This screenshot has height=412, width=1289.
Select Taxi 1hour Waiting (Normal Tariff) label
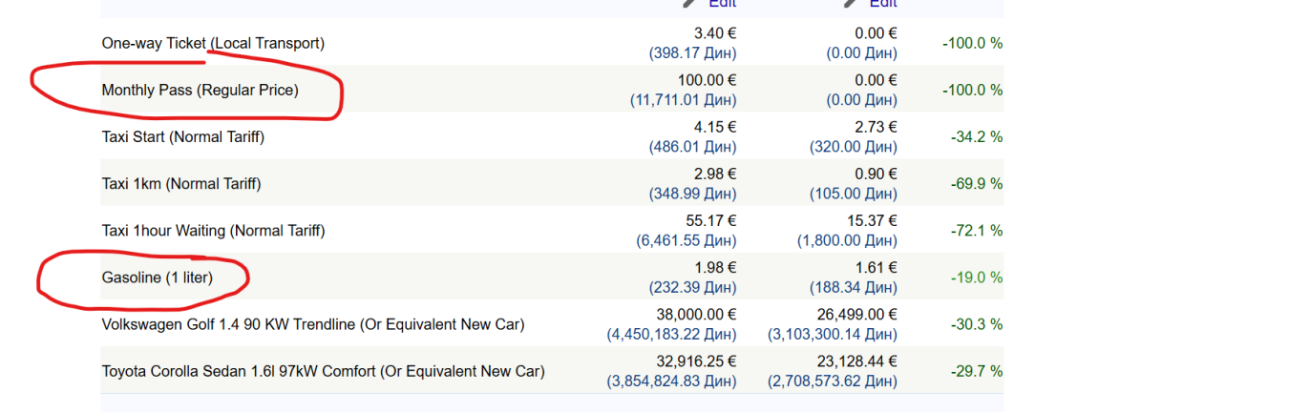pos(213,231)
